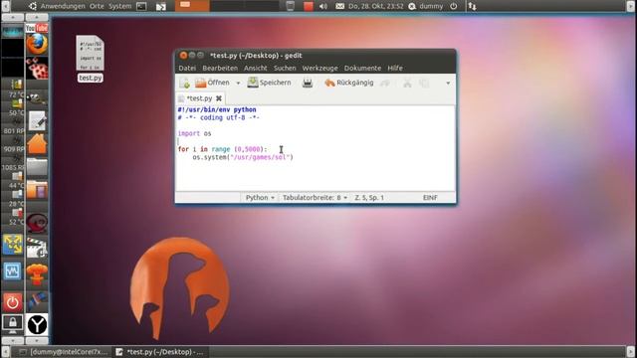The image size is (637, 358).
Task: Click the 72 °C temperature reading
Action: pos(17,95)
